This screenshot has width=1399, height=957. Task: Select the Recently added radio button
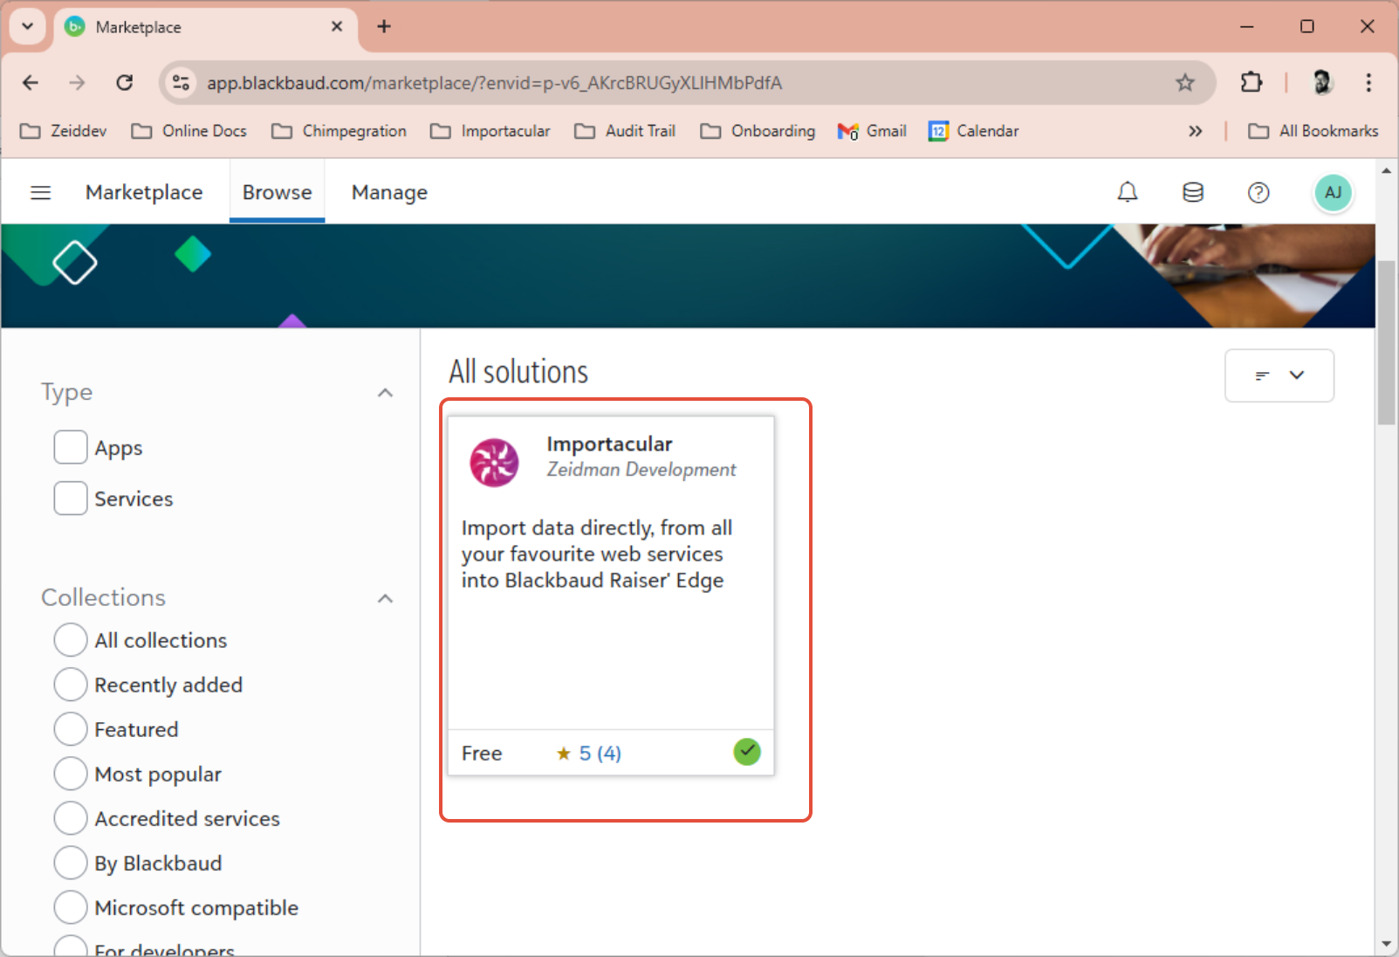pyautogui.click(x=71, y=685)
